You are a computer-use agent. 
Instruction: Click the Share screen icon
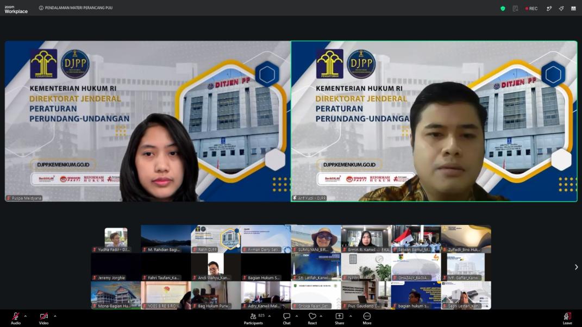[x=339, y=318]
